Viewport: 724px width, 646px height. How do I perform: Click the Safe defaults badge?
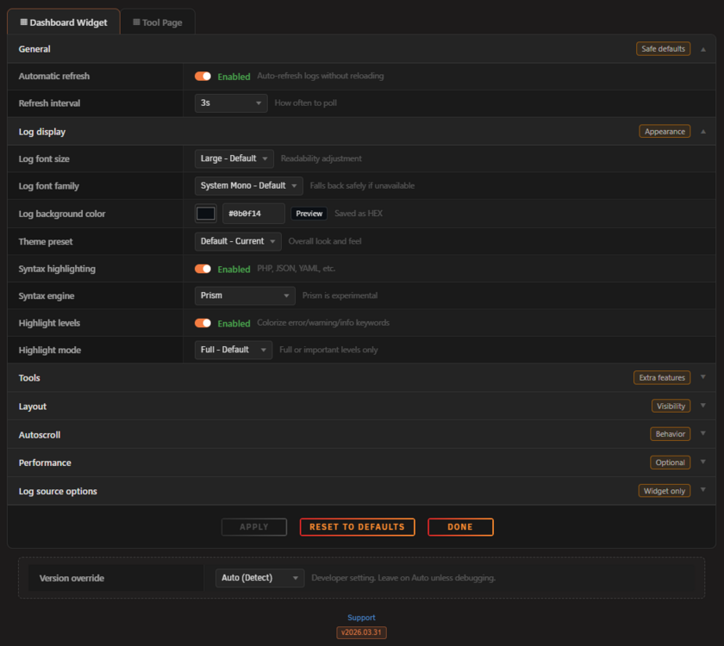[x=663, y=49]
